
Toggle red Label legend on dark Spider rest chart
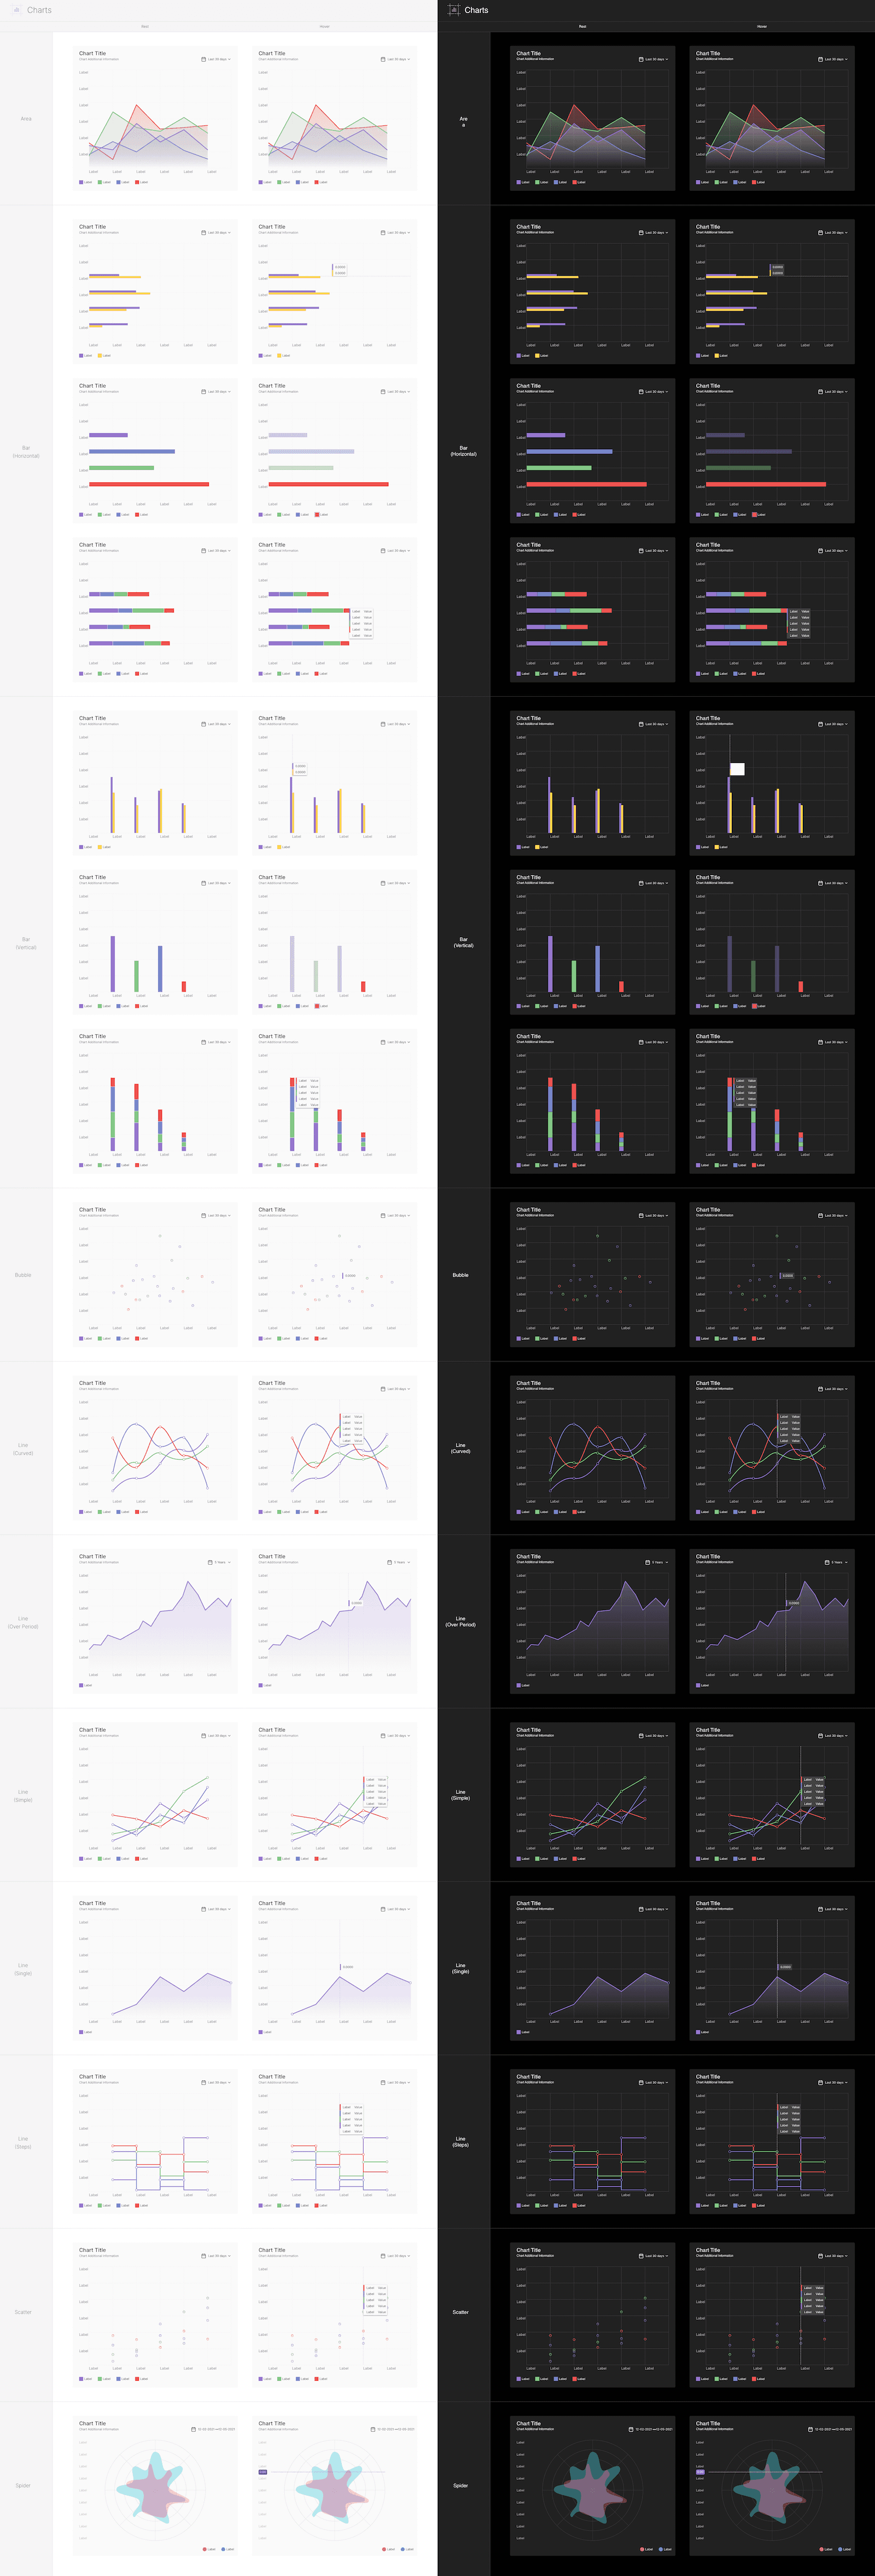(x=646, y=2549)
